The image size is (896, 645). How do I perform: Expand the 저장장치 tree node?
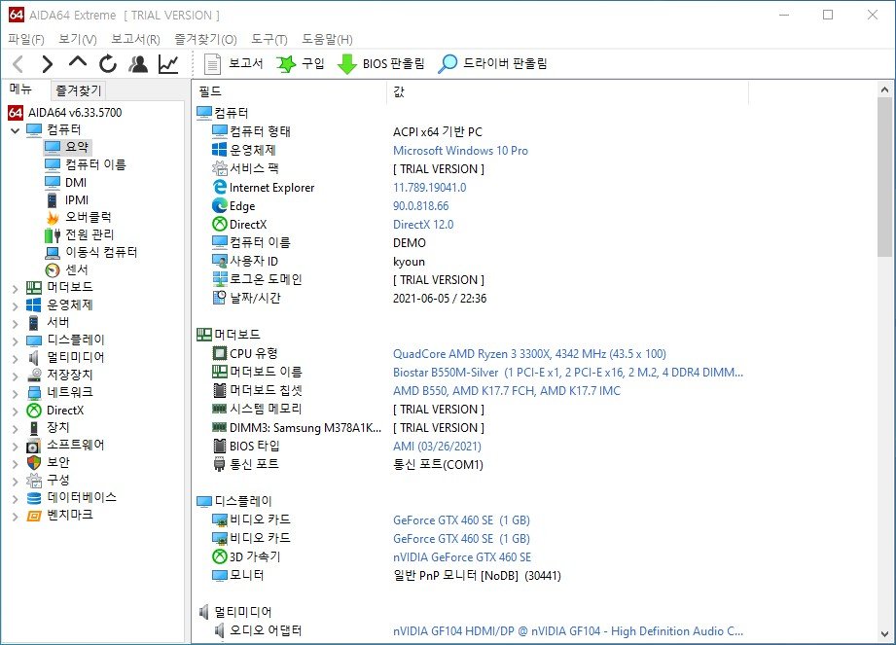pos(15,376)
